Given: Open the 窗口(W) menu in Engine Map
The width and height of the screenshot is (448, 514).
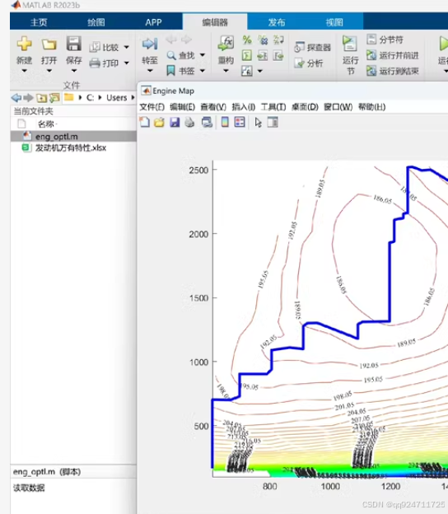Looking at the screenshot, I should pyautogui.click(x=338, y=107).
